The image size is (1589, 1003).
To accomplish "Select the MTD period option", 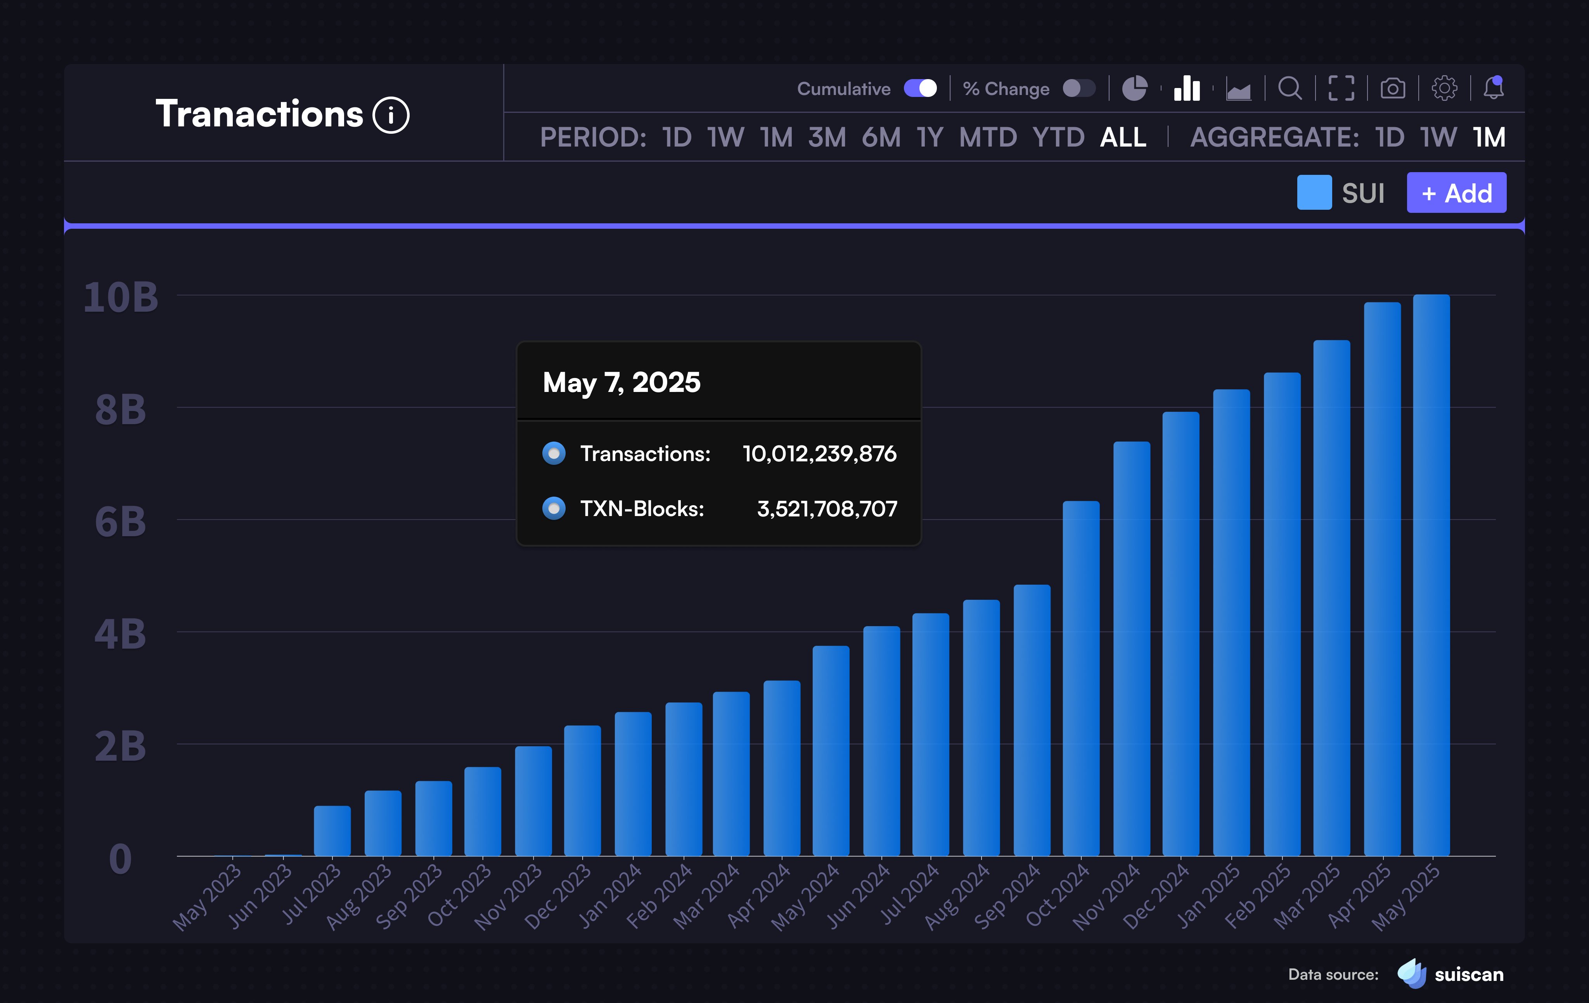I will [988, 137].
